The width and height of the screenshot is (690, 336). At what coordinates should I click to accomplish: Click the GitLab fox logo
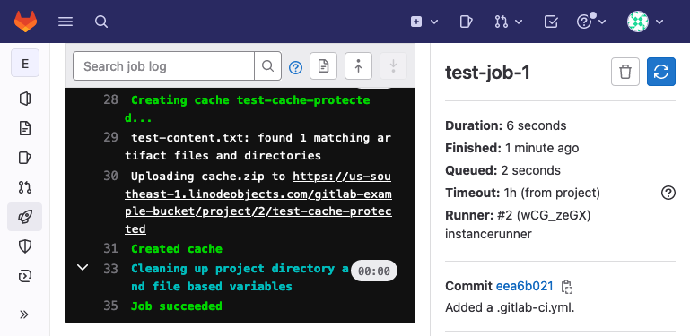(25, 22)
